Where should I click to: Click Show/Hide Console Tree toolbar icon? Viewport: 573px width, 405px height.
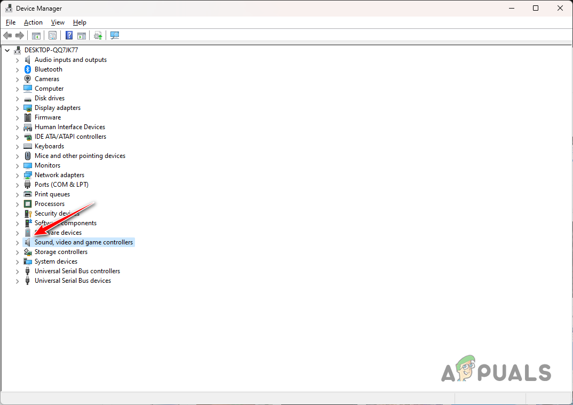click(x=36, y=35)
